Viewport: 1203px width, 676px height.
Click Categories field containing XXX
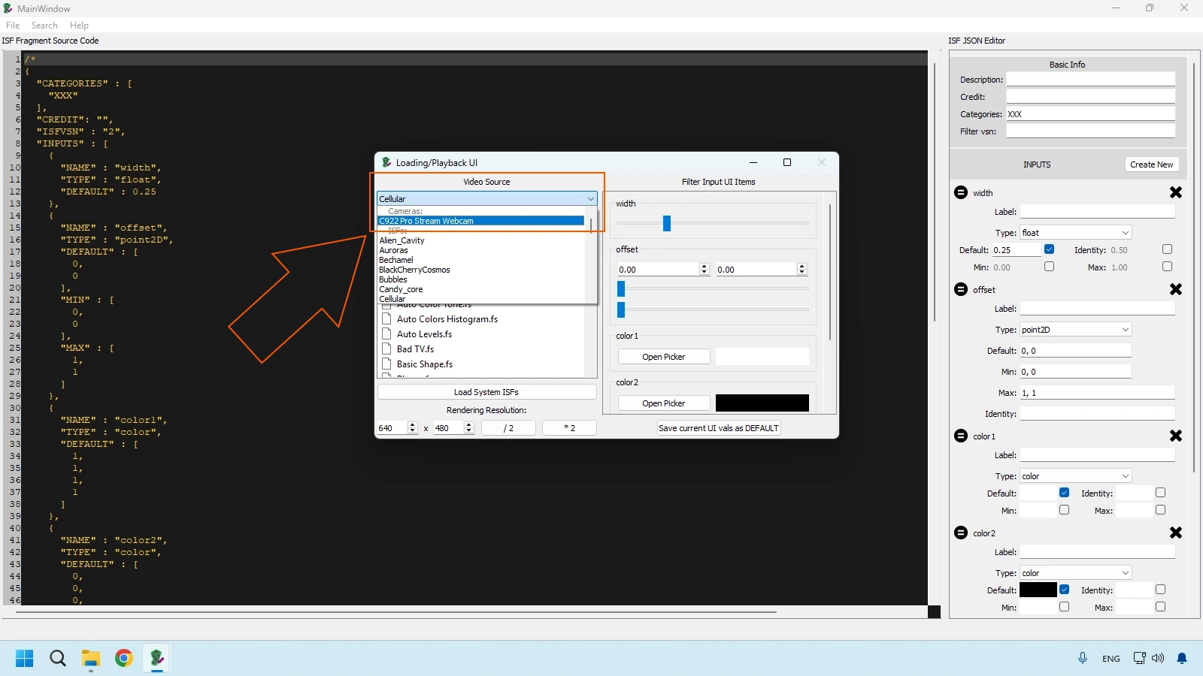pos(1091,113)
